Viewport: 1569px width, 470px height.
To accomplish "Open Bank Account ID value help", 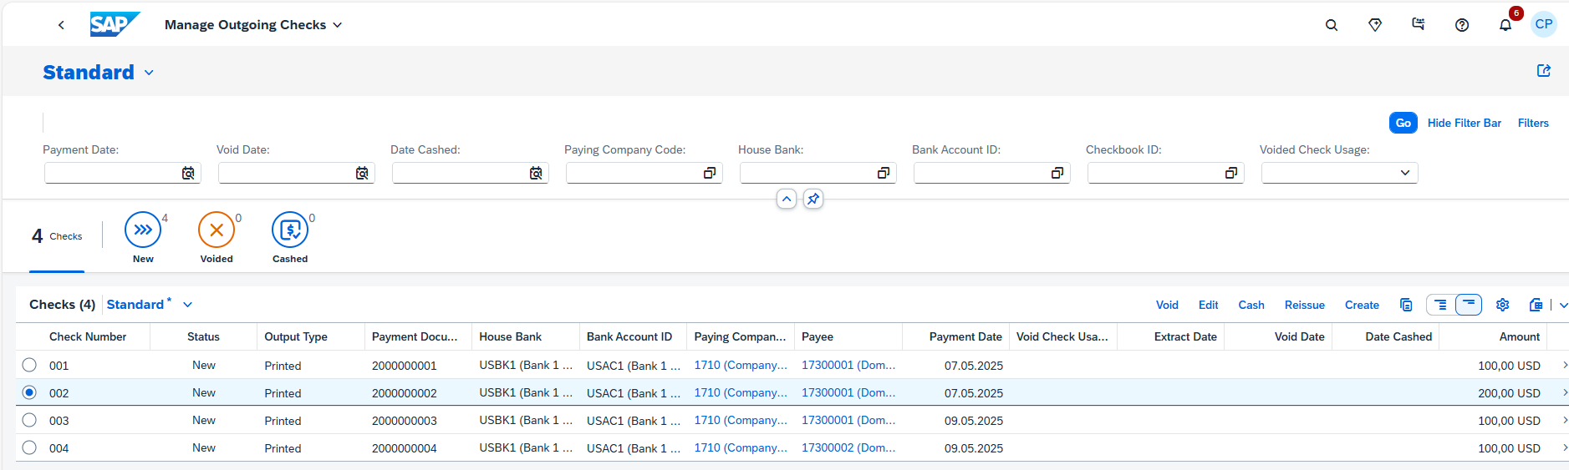I will click(x=1057, y=173).
